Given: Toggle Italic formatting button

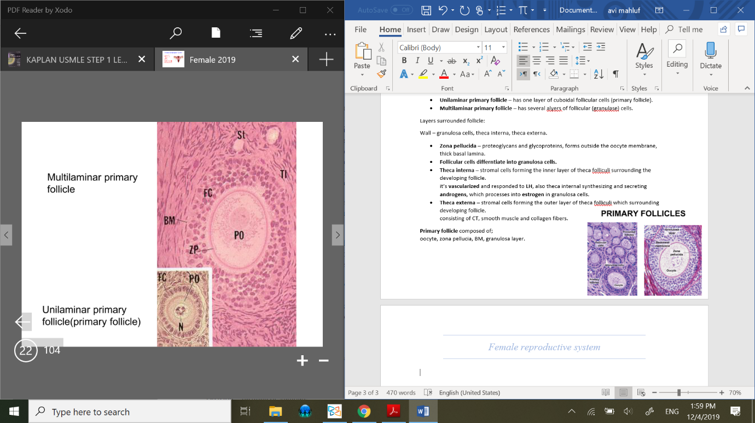Looking at the screenshot, I should [x=417, y=61].
